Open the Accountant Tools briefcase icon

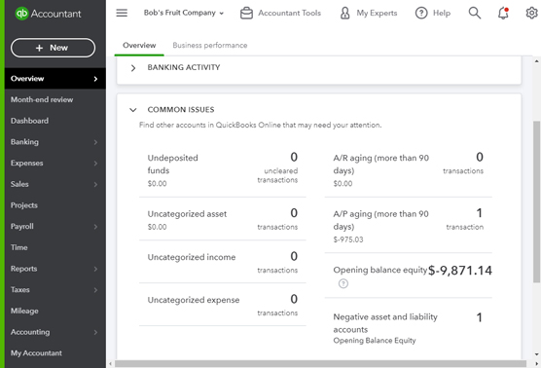pyautogui.click(x=246, y=13)
